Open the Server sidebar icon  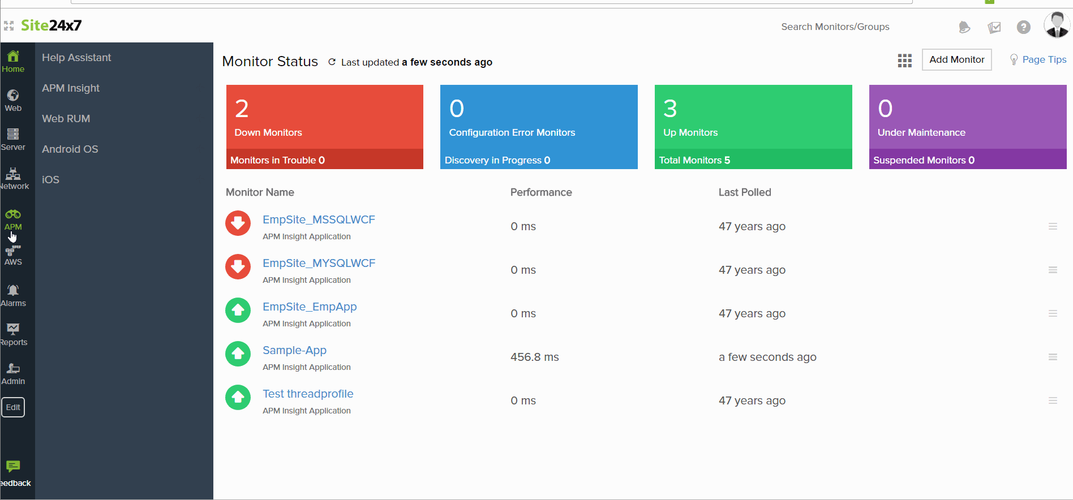(13, 139)
